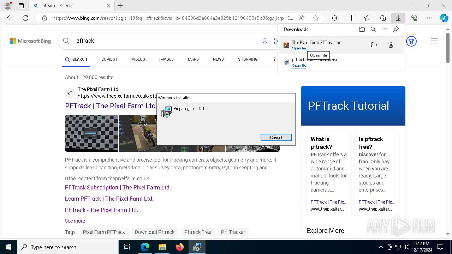Click the voice search microphone icon
This screenshot has width=452, height=254.
[265, 41]
